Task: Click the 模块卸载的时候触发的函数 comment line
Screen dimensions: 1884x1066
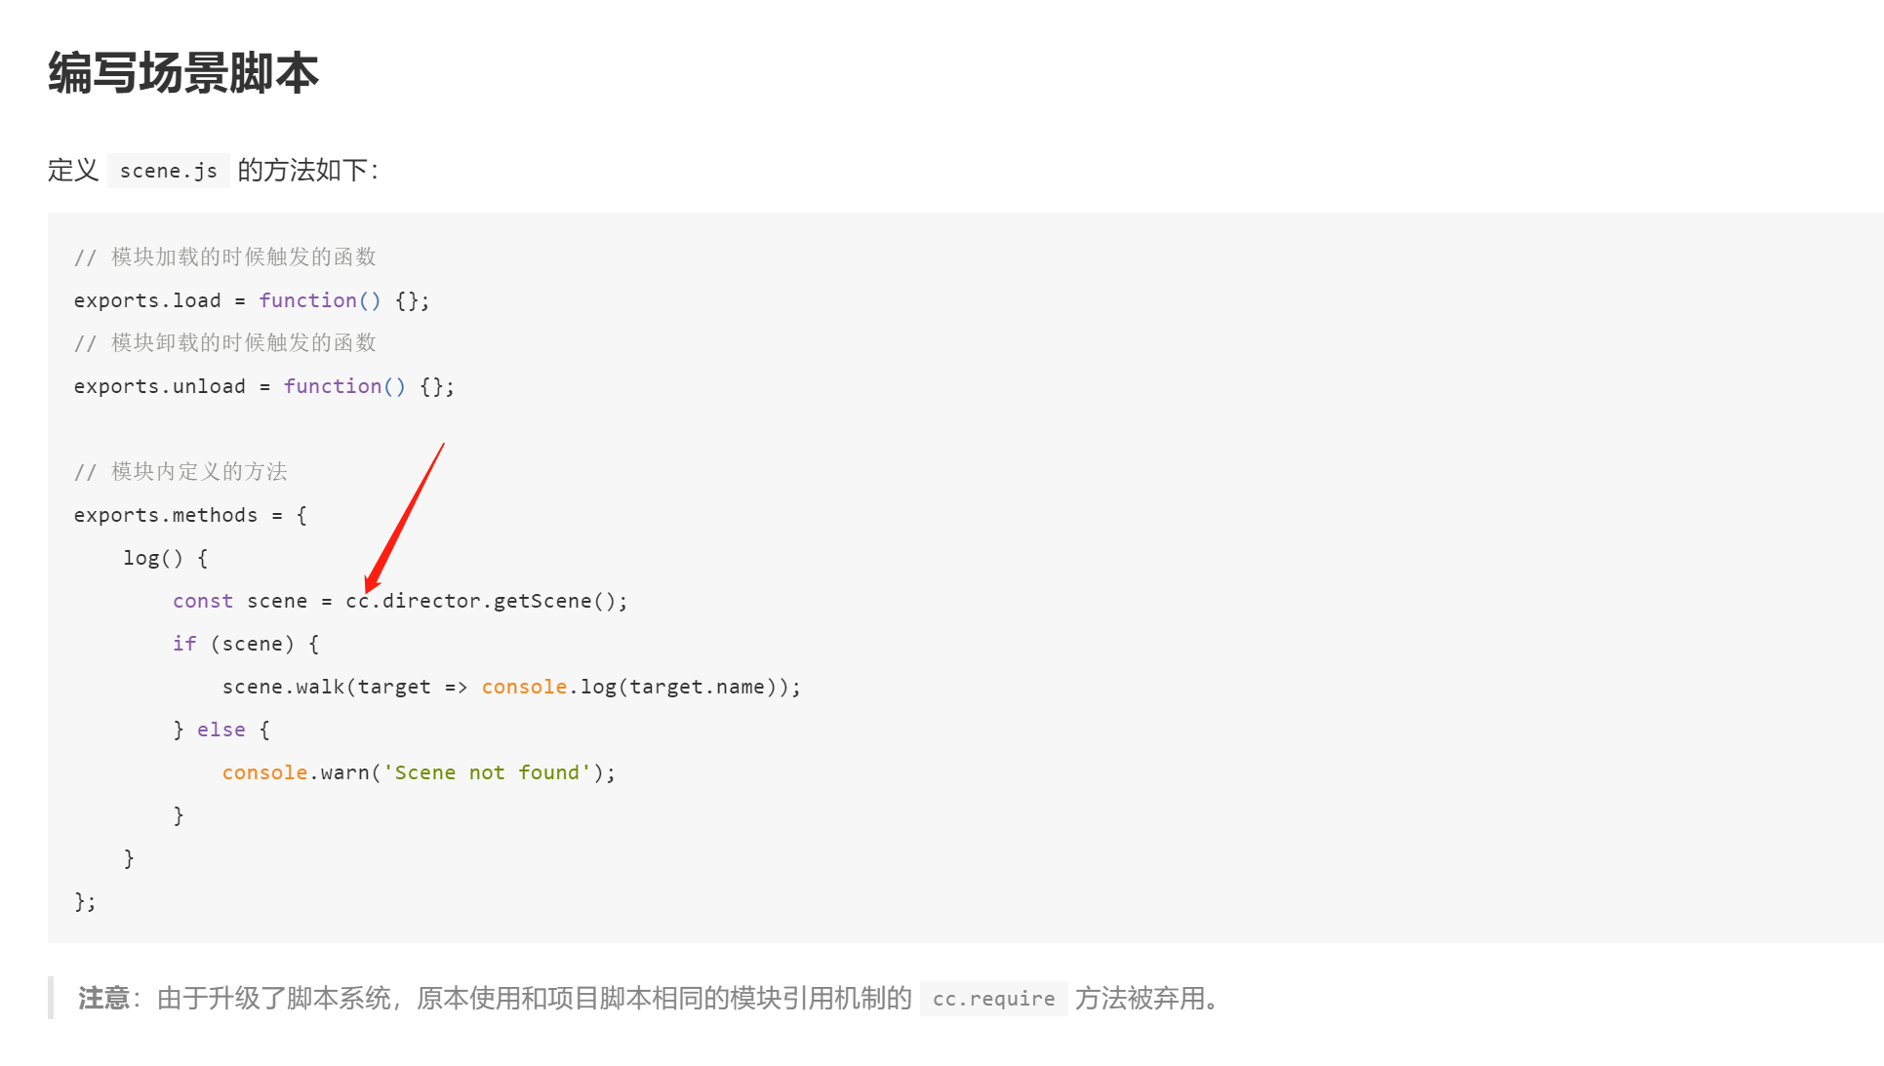Action: pos(224,342)
